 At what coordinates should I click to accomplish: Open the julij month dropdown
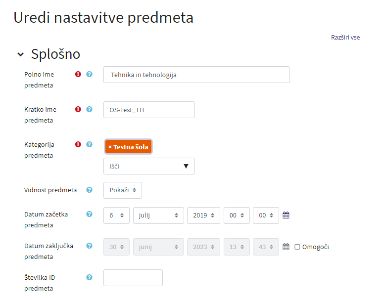point(158,215)
